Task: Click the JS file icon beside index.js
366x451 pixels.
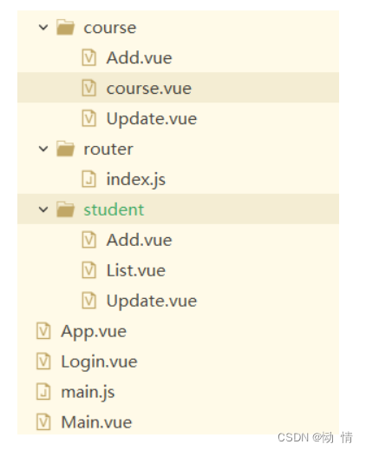Action: (x=89, y=179)
